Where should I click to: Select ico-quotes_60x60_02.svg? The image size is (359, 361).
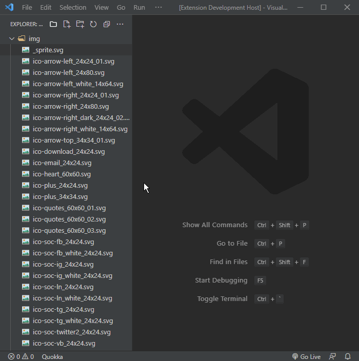point(66,219)
